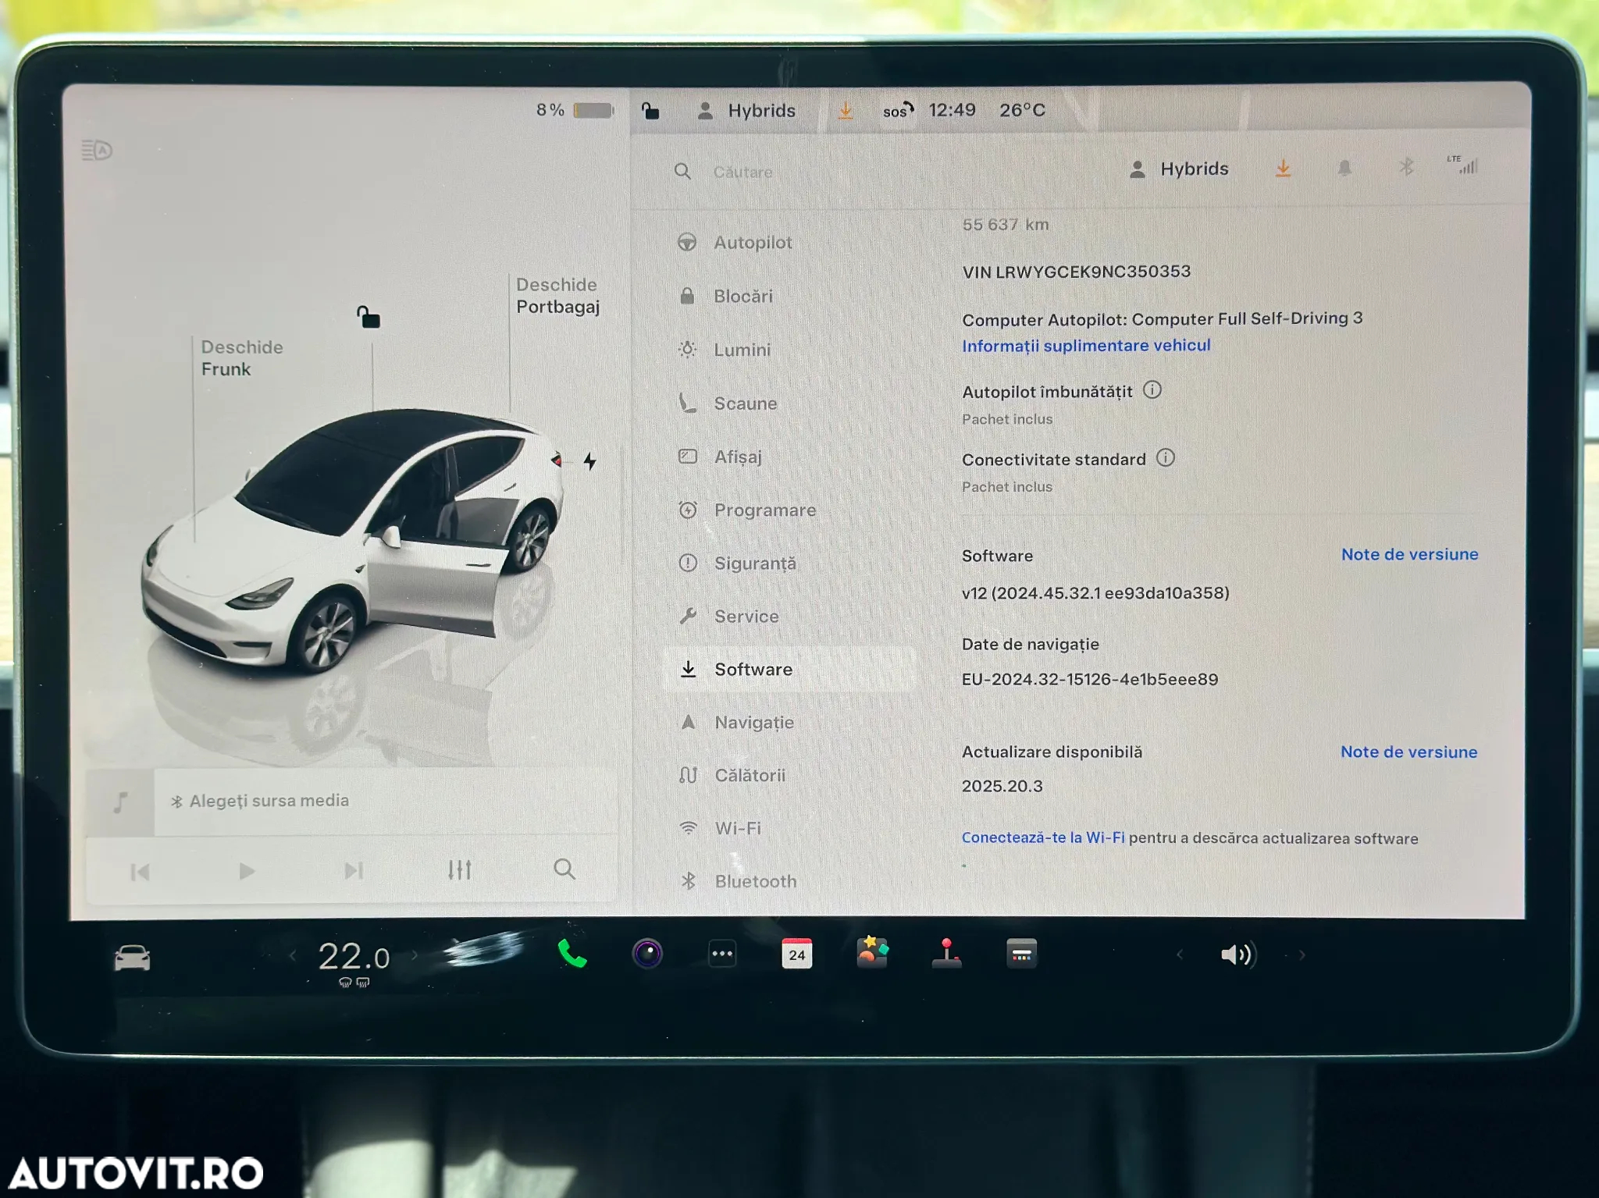
Task: Open the Theater app icon
Action: (1021, 954)
